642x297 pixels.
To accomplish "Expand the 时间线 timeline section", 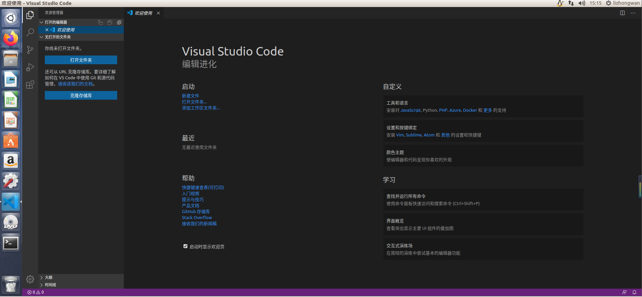I will [42, 285].
